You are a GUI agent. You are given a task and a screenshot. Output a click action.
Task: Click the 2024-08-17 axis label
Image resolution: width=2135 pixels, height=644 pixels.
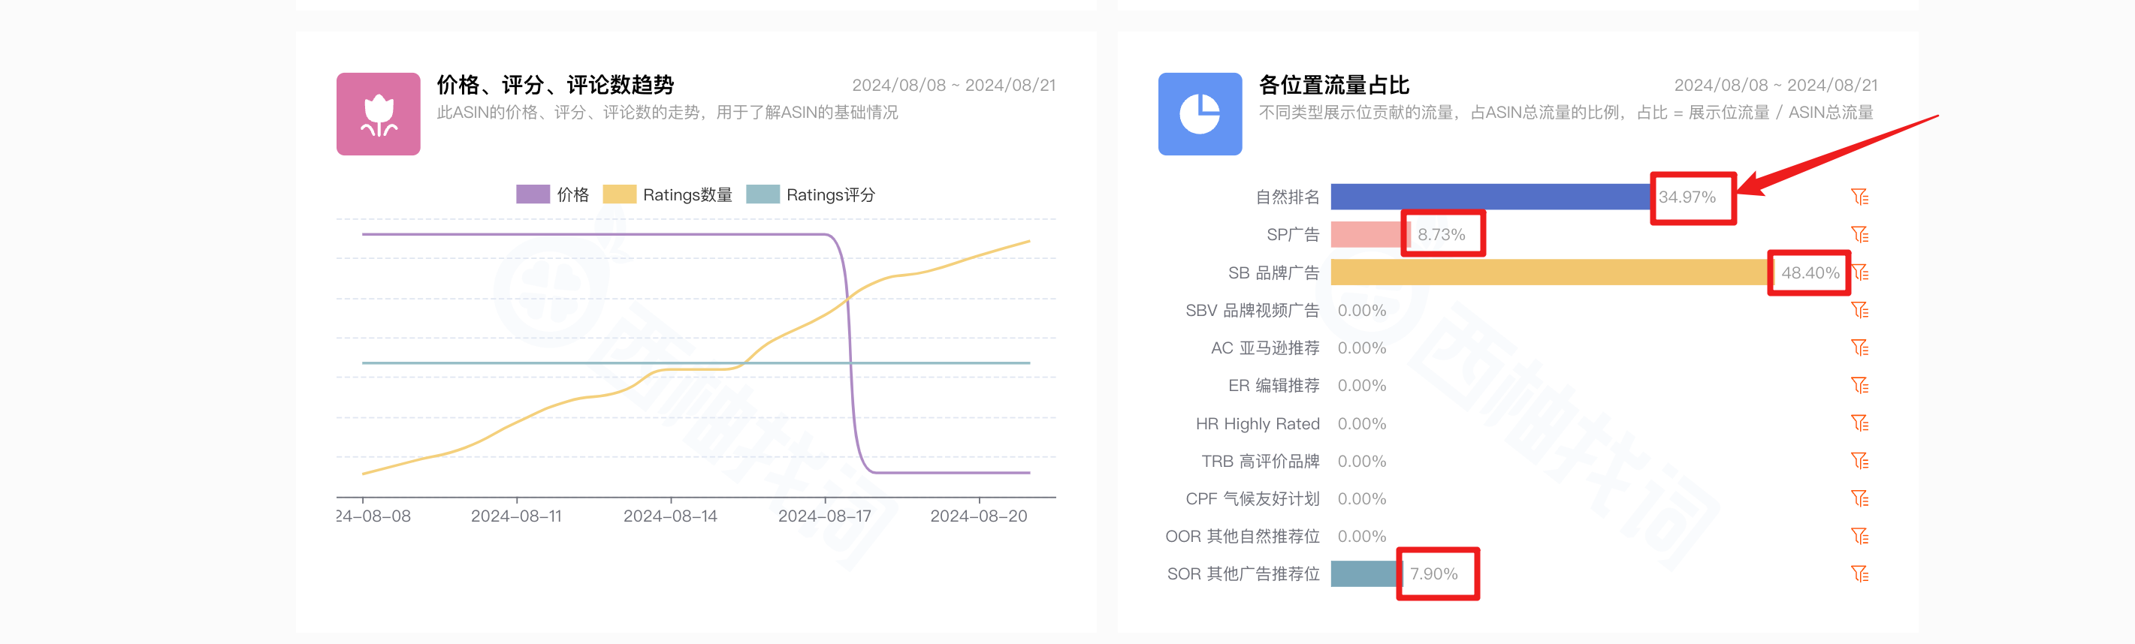tap(824, 516)
